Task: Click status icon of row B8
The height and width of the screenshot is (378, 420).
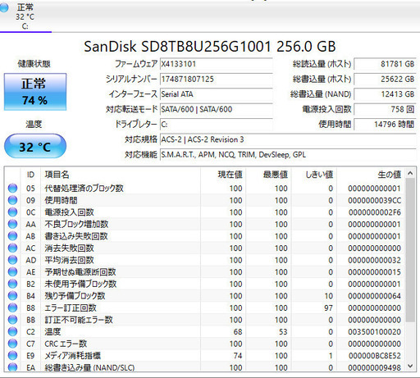Action: point(12,307)
